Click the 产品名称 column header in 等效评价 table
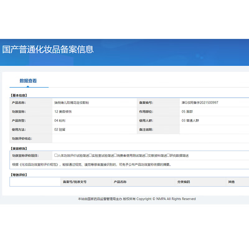 (x=120, y=182)
